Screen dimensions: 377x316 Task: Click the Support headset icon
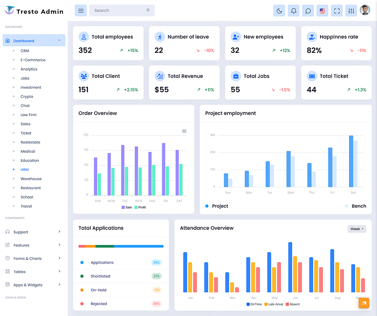click(x=8, y=232)
